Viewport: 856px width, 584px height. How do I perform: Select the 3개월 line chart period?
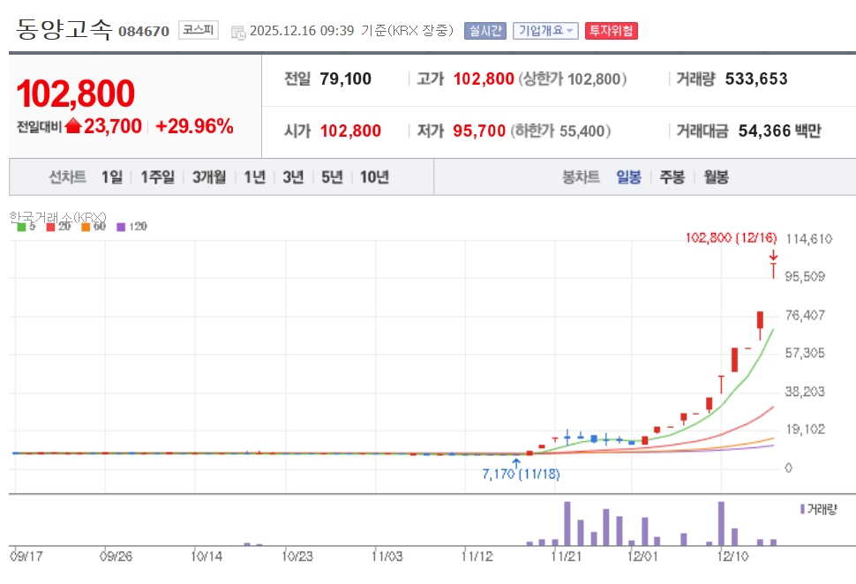pos(209,176)
